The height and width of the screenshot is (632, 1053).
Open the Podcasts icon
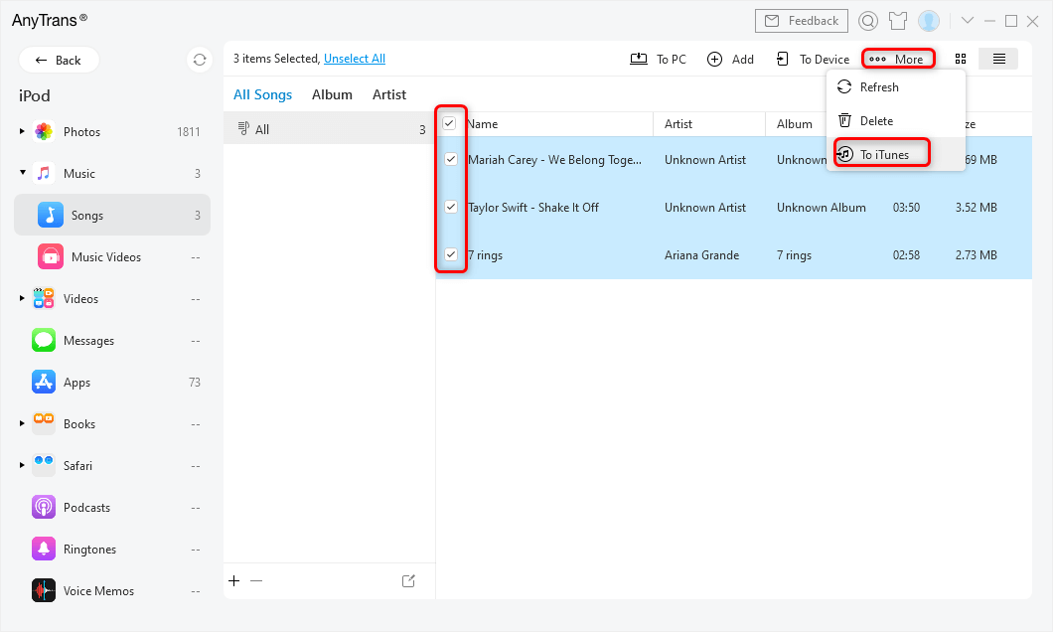click(44, 507)
